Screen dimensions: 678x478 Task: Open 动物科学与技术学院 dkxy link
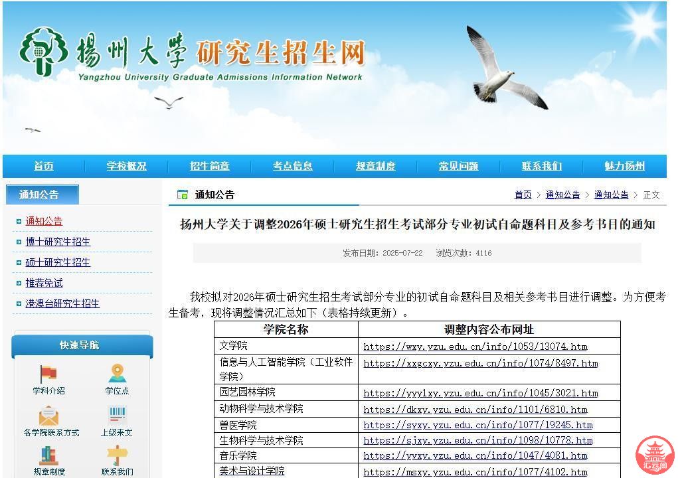click(x=475, y=410)
